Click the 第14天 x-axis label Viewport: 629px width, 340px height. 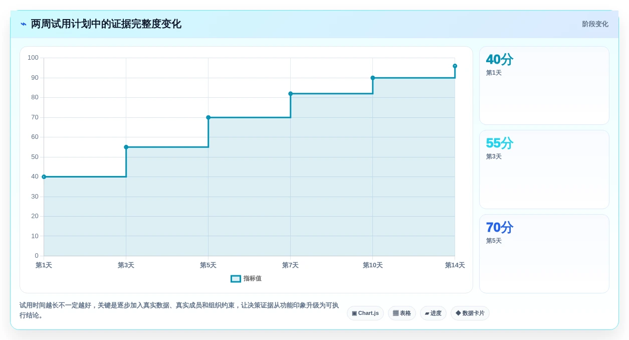[x=455, y=265]
